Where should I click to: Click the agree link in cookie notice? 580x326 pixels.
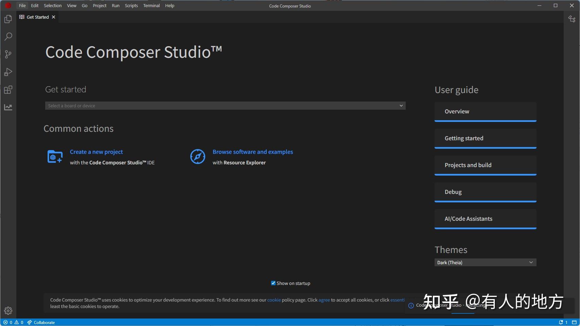(324, 300)
